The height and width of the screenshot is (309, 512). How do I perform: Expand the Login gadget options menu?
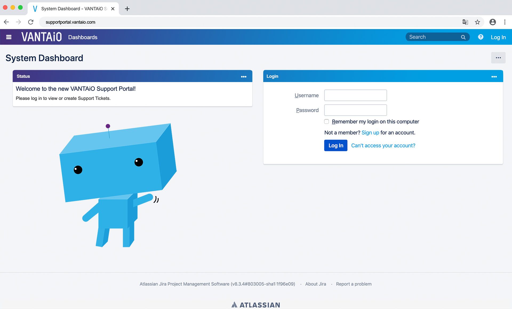[x=494, y=77]
